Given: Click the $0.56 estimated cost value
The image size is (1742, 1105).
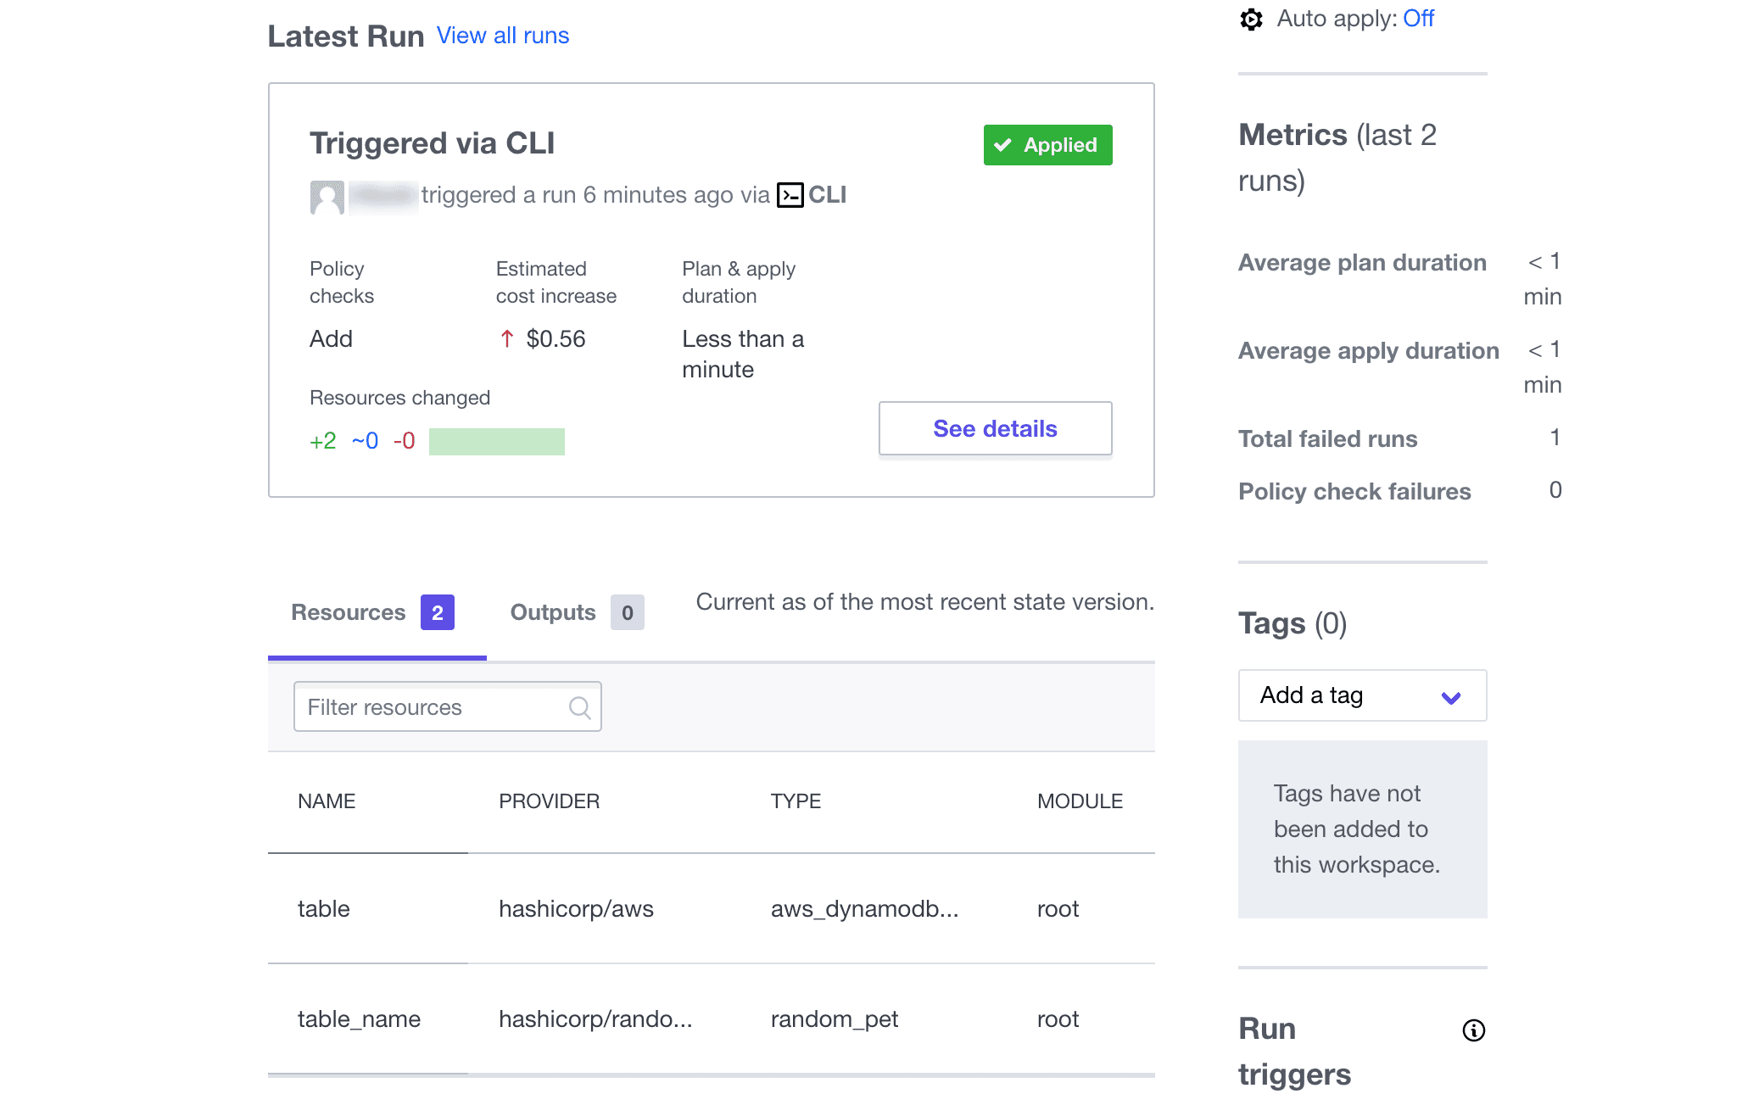Looking at the screenshot, I should pyautogui.click(x=556, y=339).
